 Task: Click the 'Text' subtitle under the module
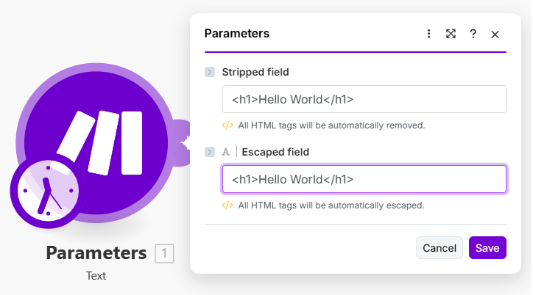96,276
